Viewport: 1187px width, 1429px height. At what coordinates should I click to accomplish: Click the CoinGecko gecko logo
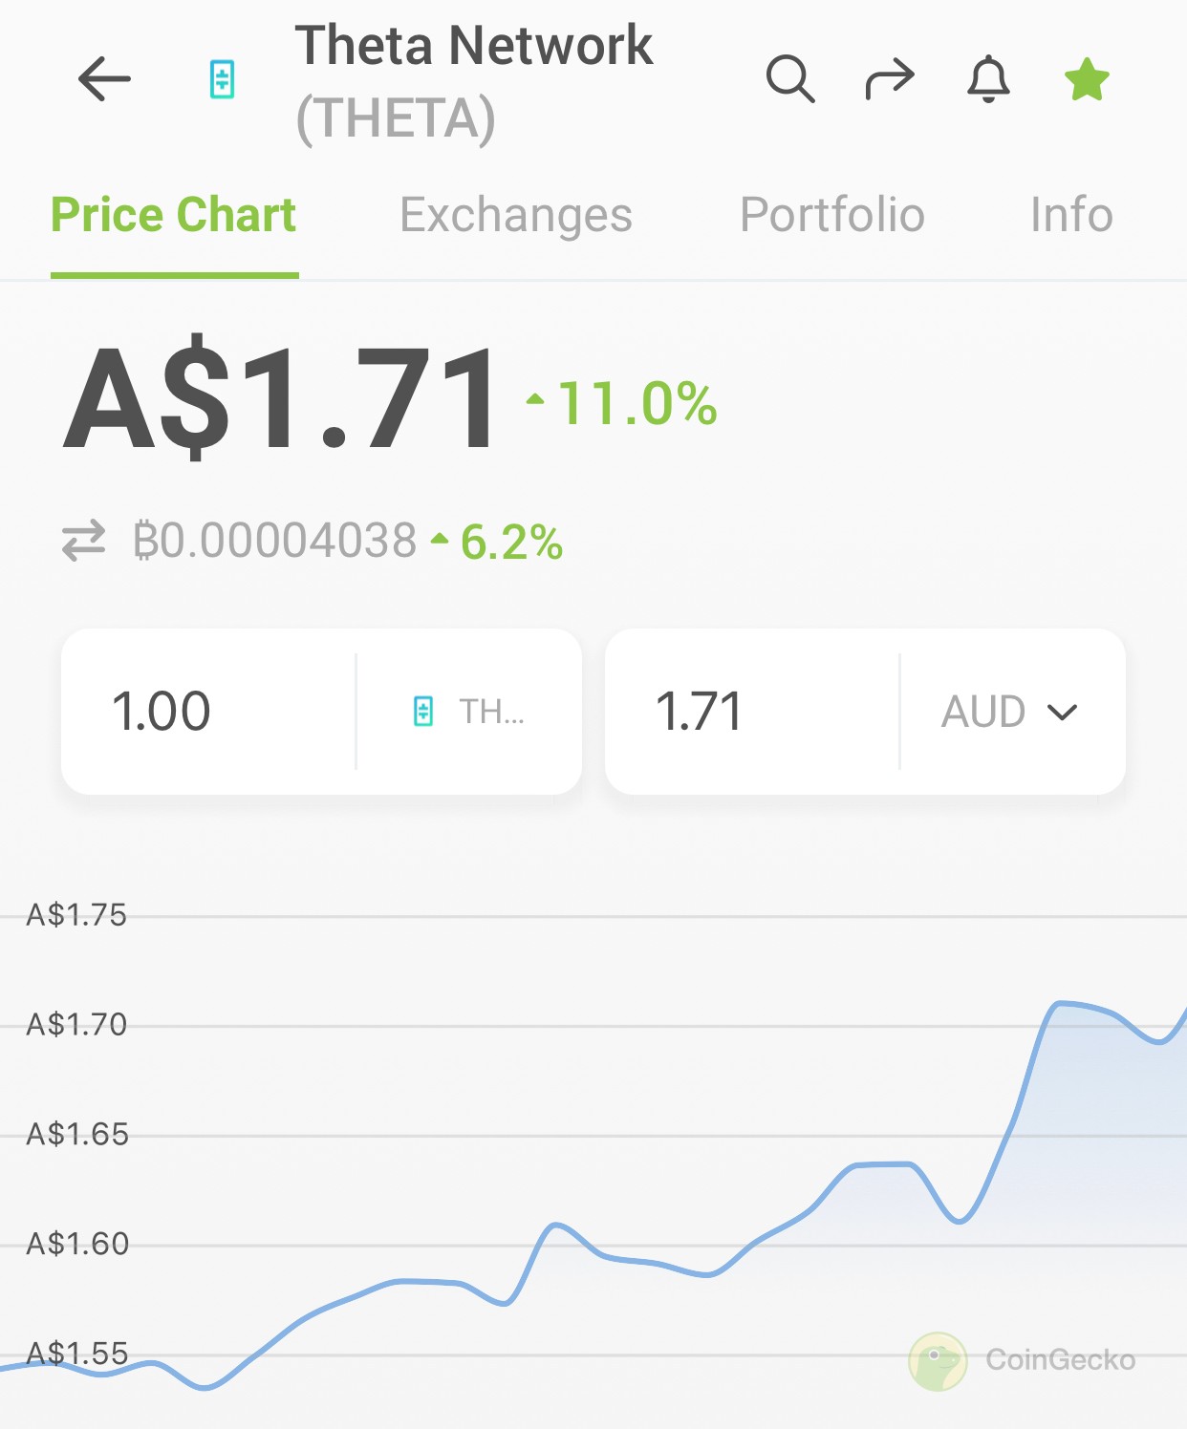pyautogui.click(x=938, y=1361)
